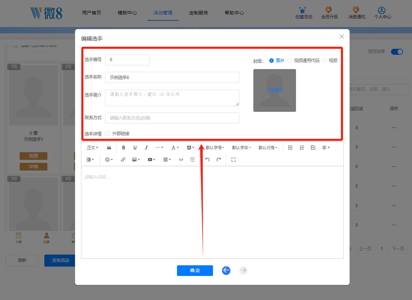Toggle bold formatting in editor toolbar
Screen dimensions: 412x300
coord(124,147)
